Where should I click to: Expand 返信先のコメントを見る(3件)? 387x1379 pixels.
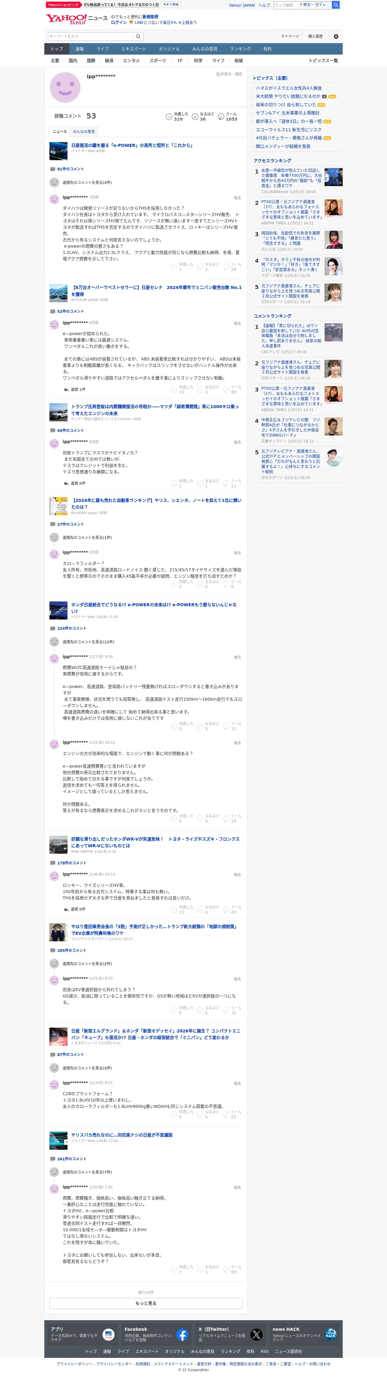tap(87, 1068)
